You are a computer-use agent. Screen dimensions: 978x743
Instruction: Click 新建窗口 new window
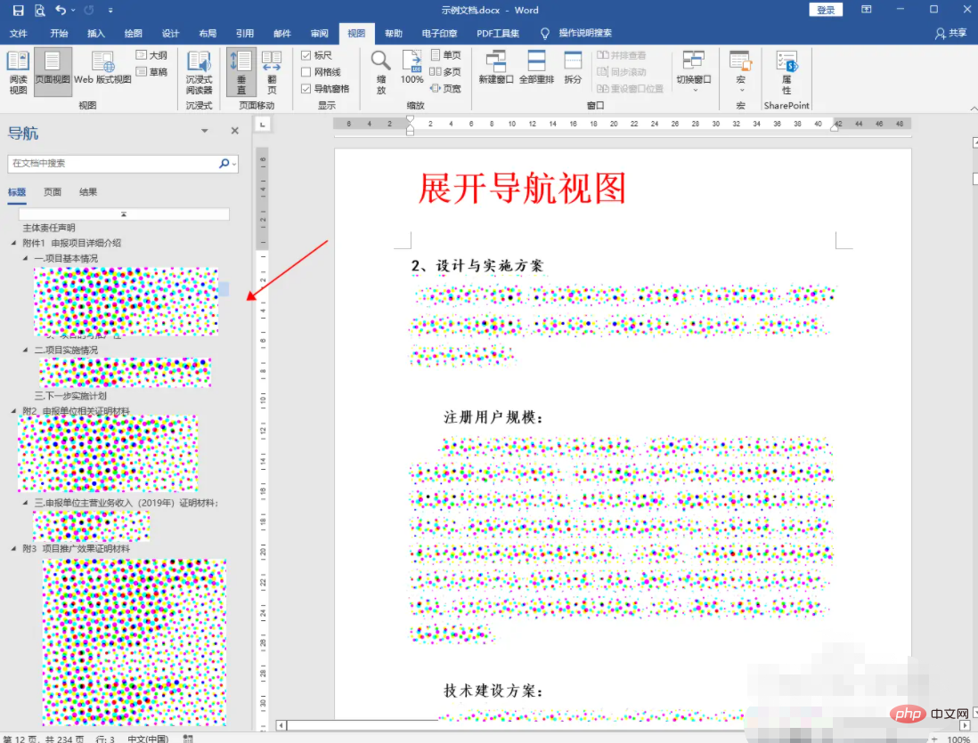click(x=496, y=68)
